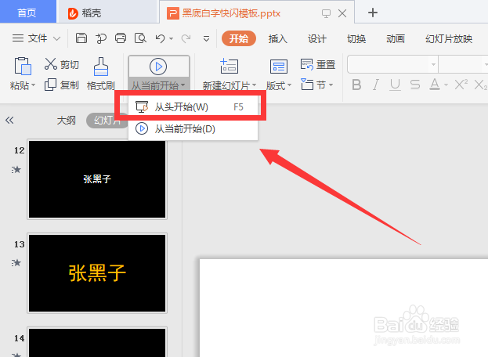Click the font size input box

[463, 64]
